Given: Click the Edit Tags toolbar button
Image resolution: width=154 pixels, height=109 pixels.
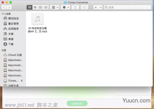Looking at the screenshot, I should 85,7.
